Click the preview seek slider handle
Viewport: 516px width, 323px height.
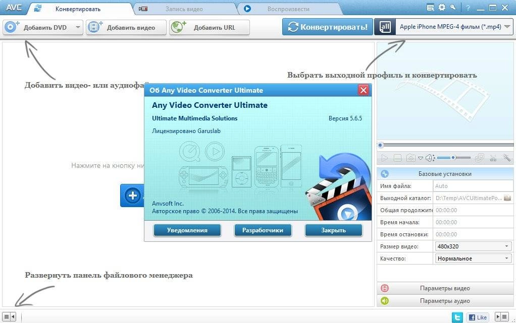pyautogui.click(x=380, y=145)
